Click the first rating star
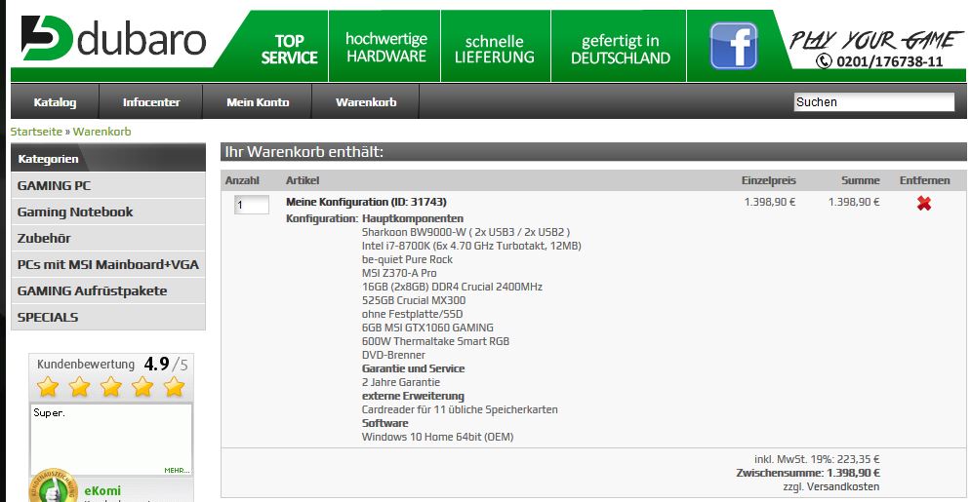This screenshot has width=971, height=502. click(48, 387)
